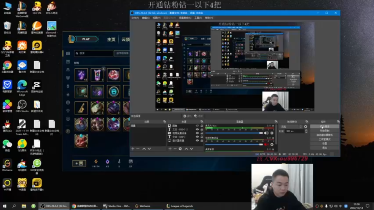Screen dimensions: 374x210
Task: Unmute the second mixer channel red speaker
Action: (266, 145)
